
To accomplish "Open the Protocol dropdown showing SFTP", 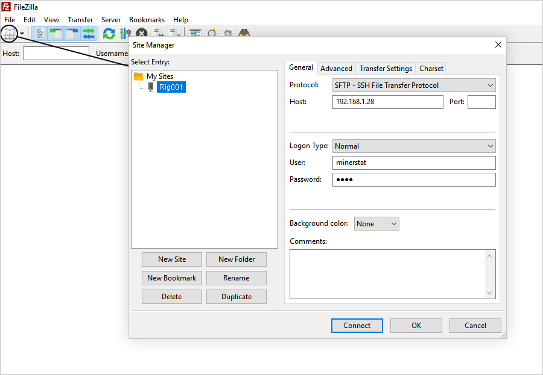I will pos(414,85).
